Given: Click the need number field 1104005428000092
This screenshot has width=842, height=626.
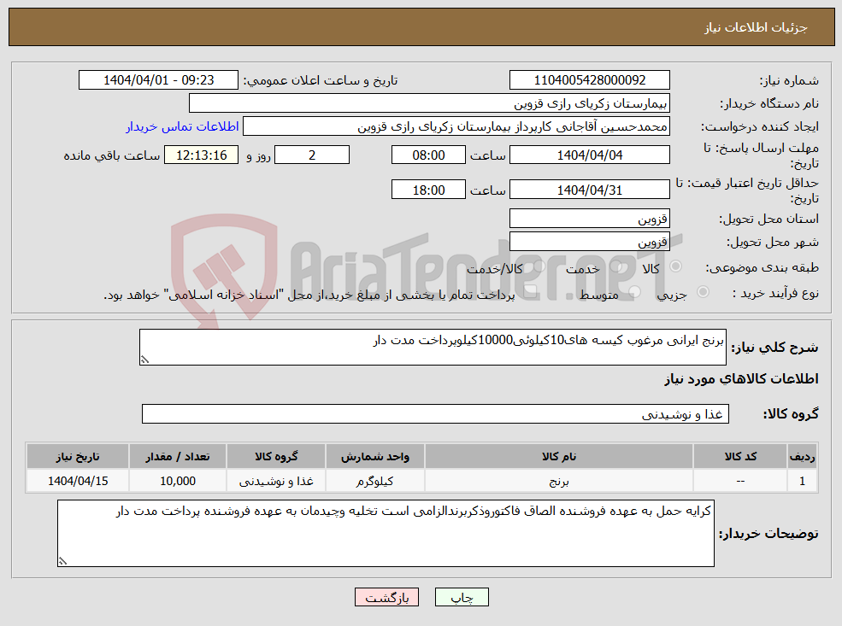Looking at the screenshot, I should coord(590,80).
